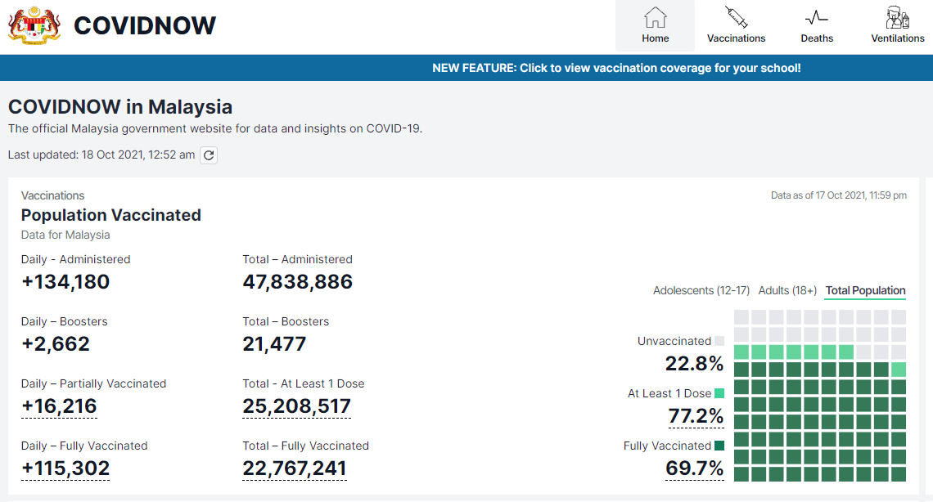Click daily administered +134,180
The image size is (933, 502).
coord(65,281)
